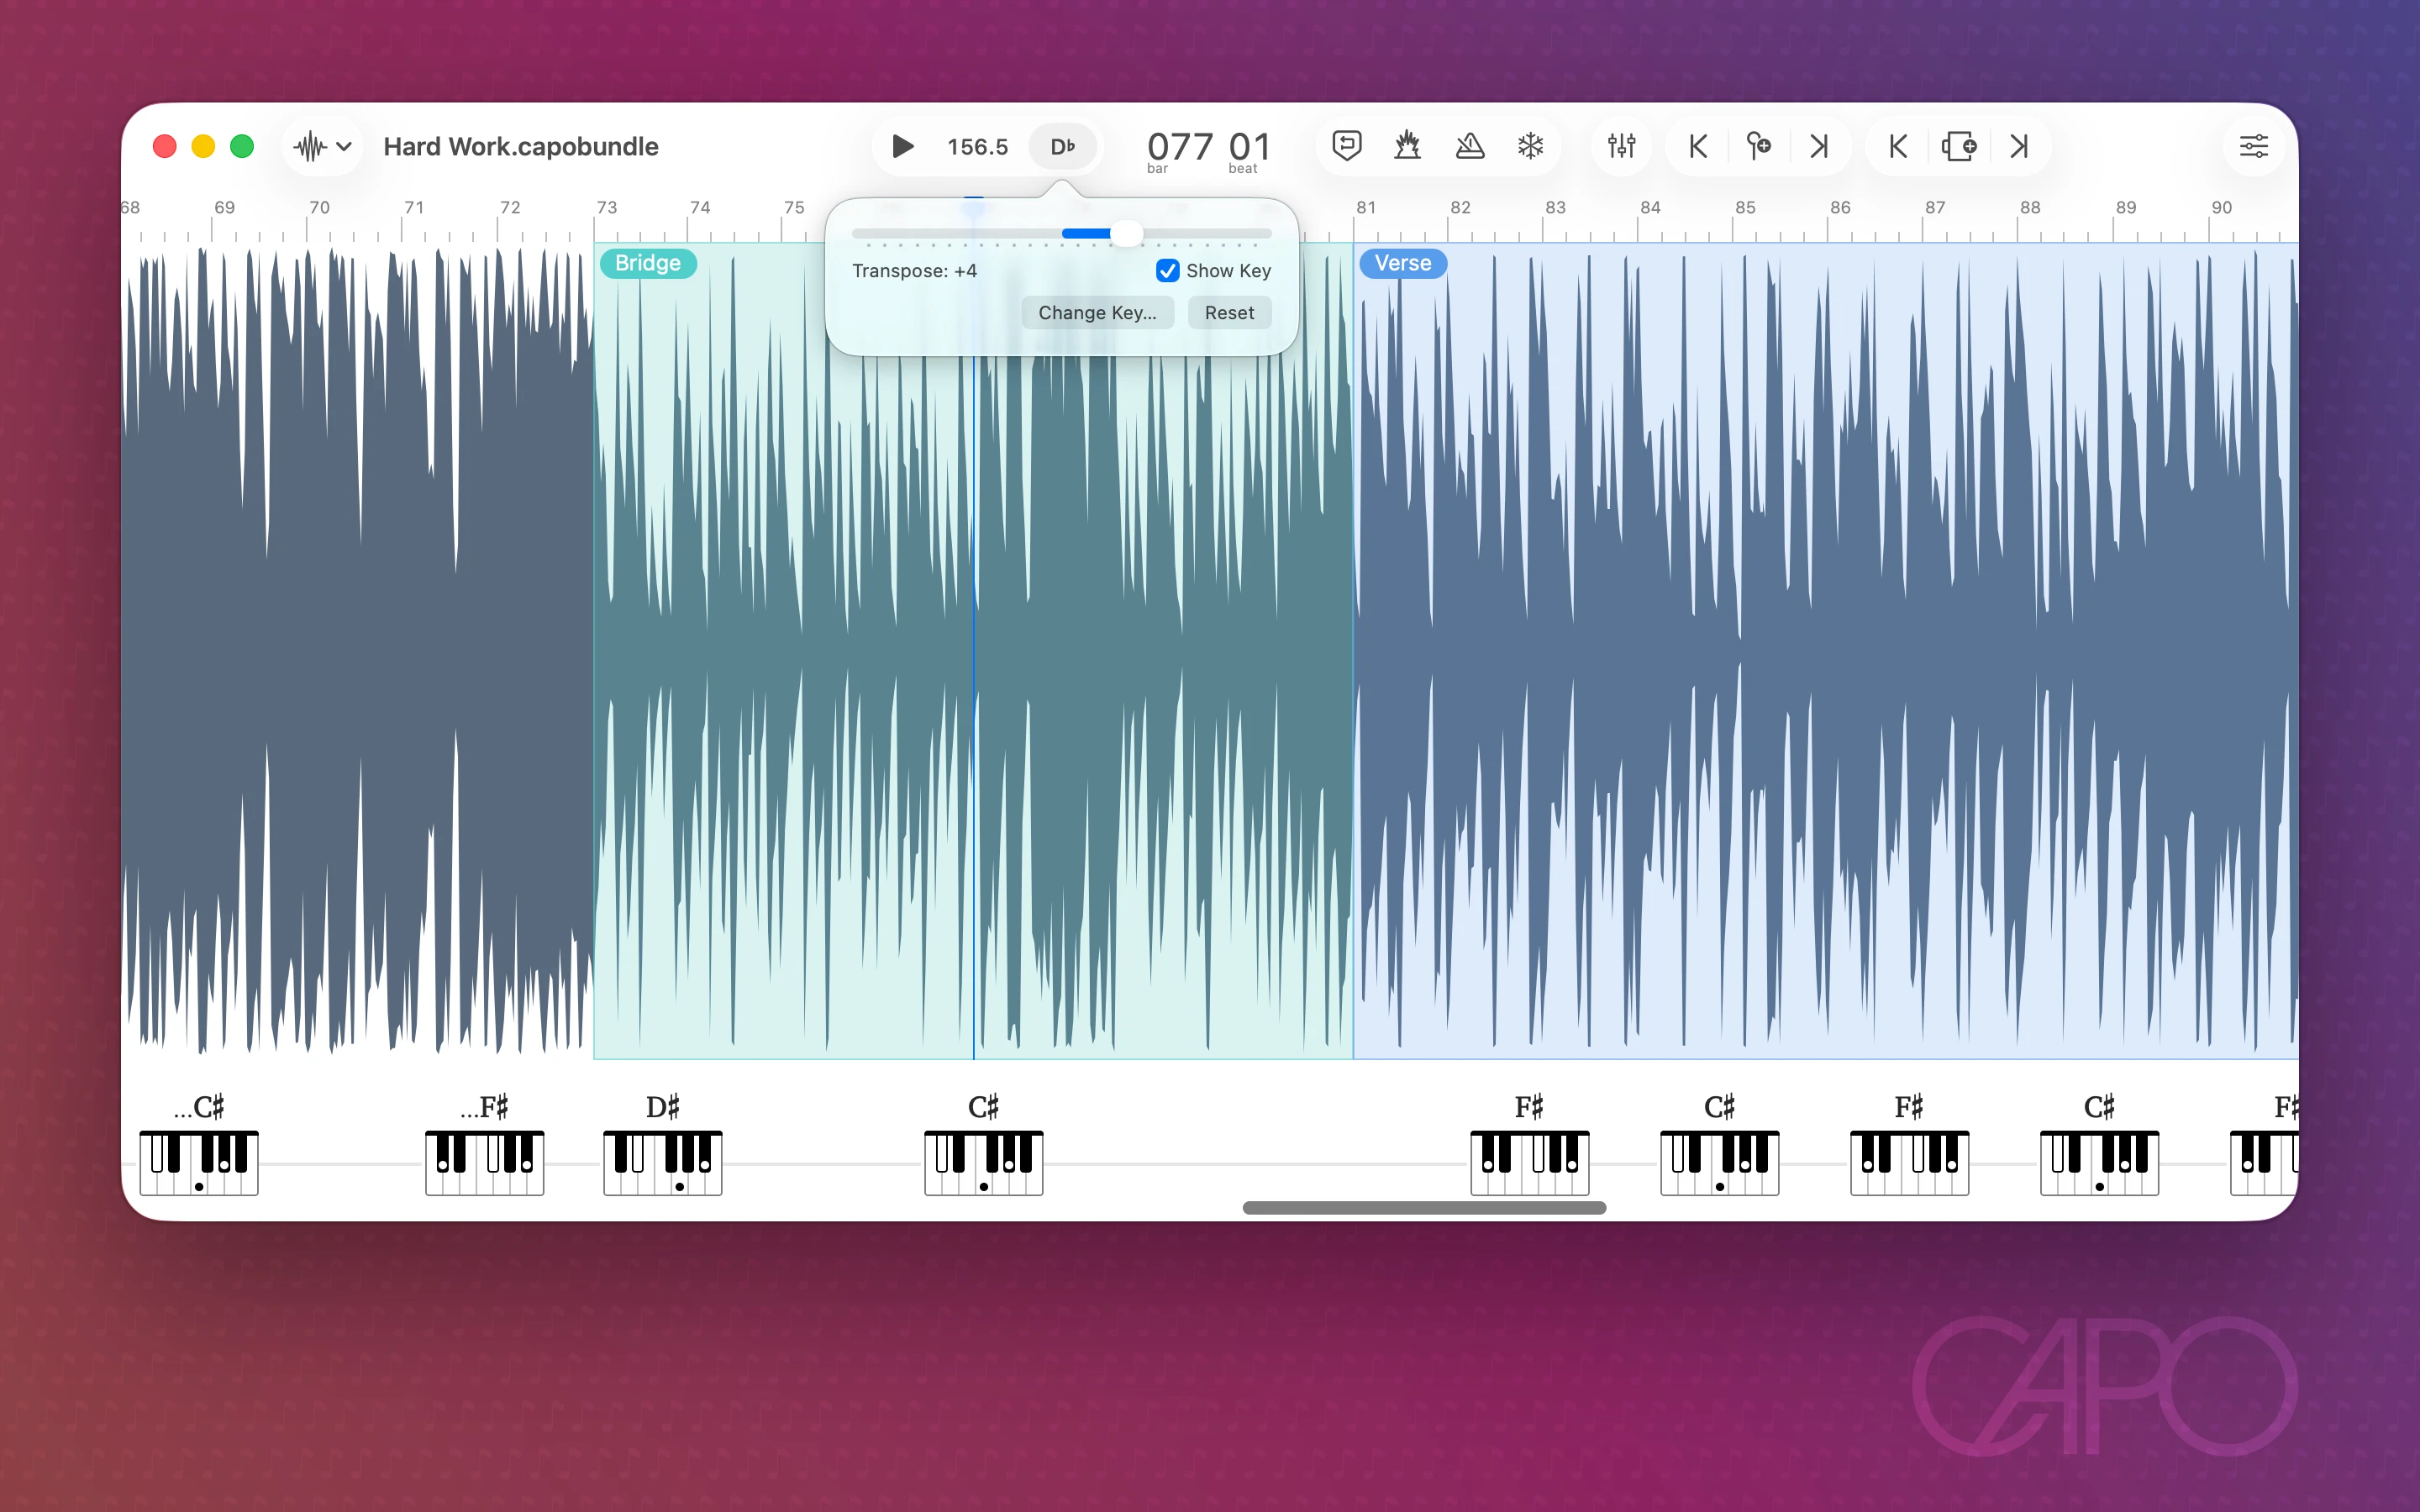Screen dimensions: 2420x1512
Task: Open the waveform view mode dropdown
Action: pyautogui.click(x=322, y=146)
